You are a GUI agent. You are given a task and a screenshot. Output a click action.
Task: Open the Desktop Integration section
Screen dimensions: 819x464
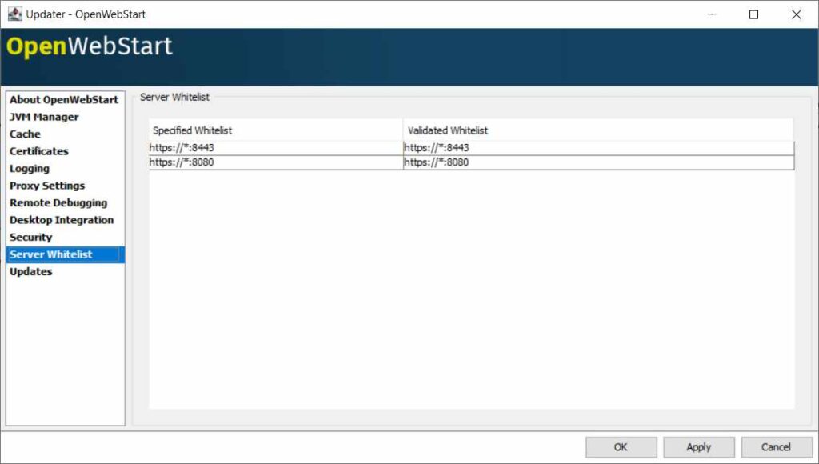pyautogui.click(x=66, y=221)
